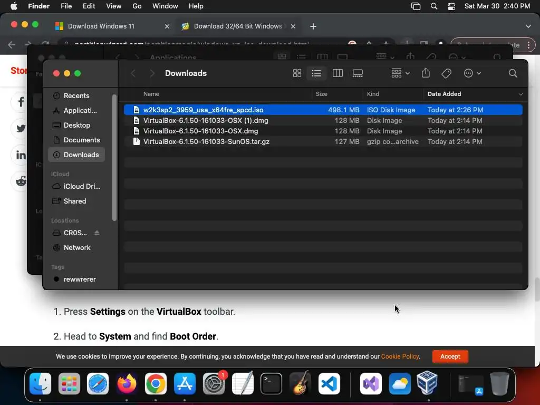Screen dimensions: 540x405
Task: Click the search icon in Downloads window
Action: pos(513,73)
